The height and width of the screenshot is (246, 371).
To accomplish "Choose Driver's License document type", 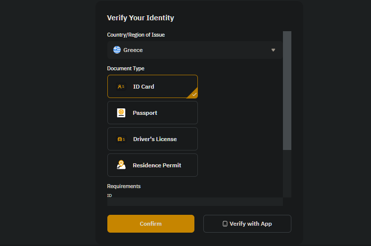I will tap(152, 139).
